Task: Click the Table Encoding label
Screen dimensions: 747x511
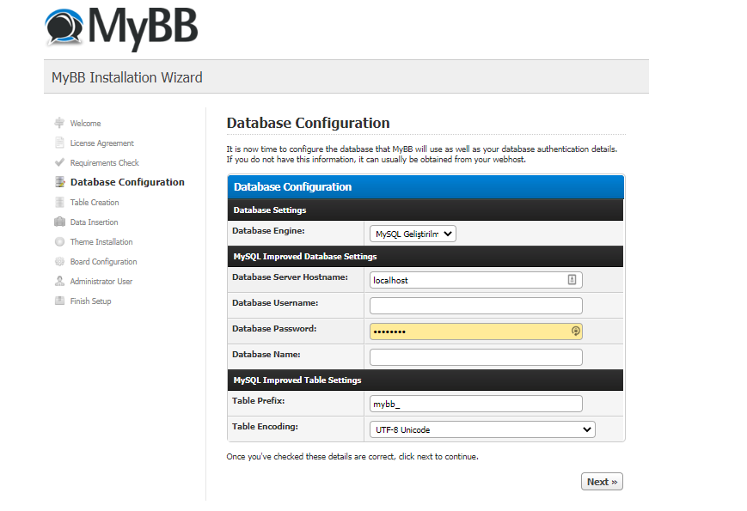Action: (x=265, y=426)
